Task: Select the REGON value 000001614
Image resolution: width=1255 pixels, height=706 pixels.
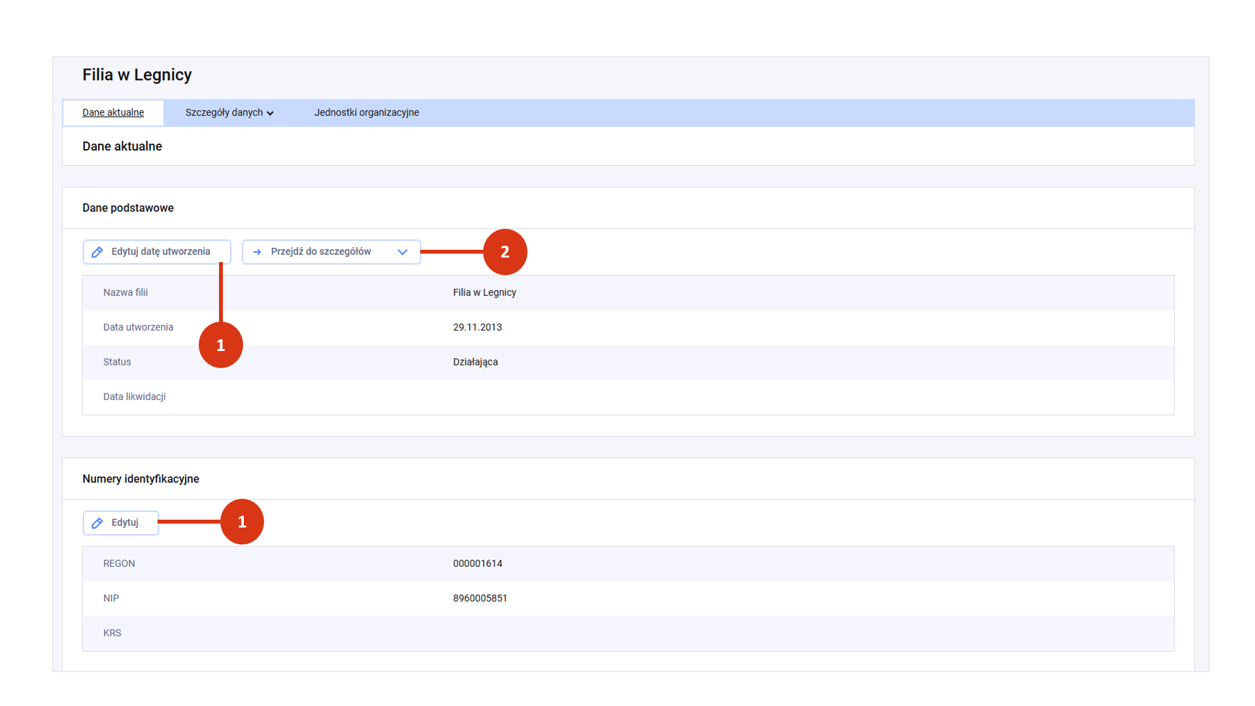Action: tap(477, 563)
